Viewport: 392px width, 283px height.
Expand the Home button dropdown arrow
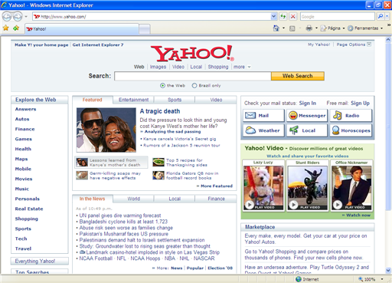[x=283, y=28]
